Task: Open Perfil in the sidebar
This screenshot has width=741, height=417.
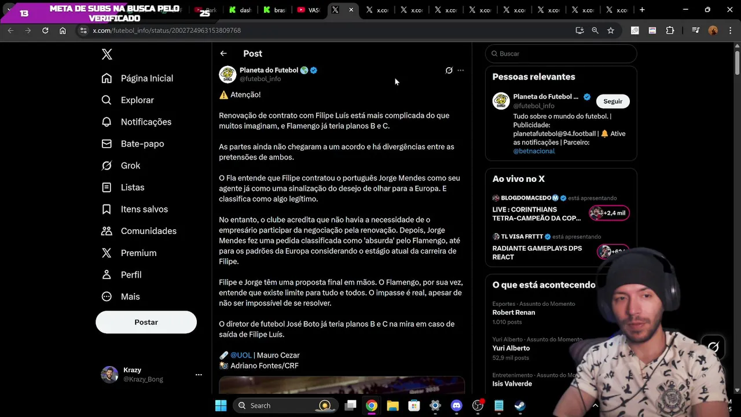Action: tap(121, 275)
